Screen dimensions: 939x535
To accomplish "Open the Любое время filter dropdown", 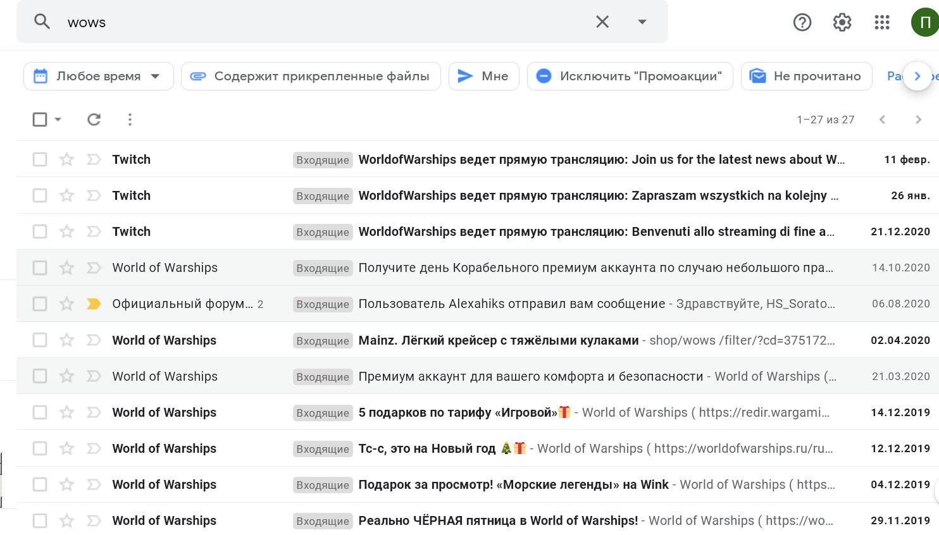I will (99, 76).
